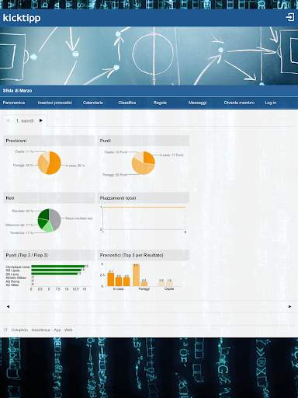This screenshot has height=398, width=298.
Task: Open the Classifica tab
Action: (x=127, y=103)
